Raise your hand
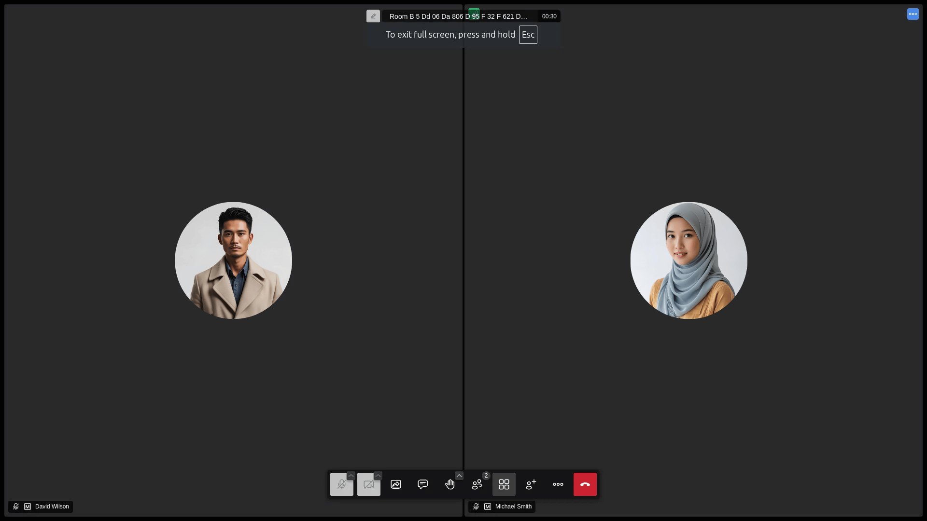927x521 pixels. pyautogui.click(x=449, y=484)
